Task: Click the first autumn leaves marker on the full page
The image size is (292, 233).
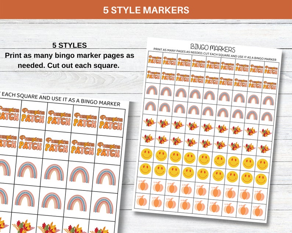Action: pos(150,123)
